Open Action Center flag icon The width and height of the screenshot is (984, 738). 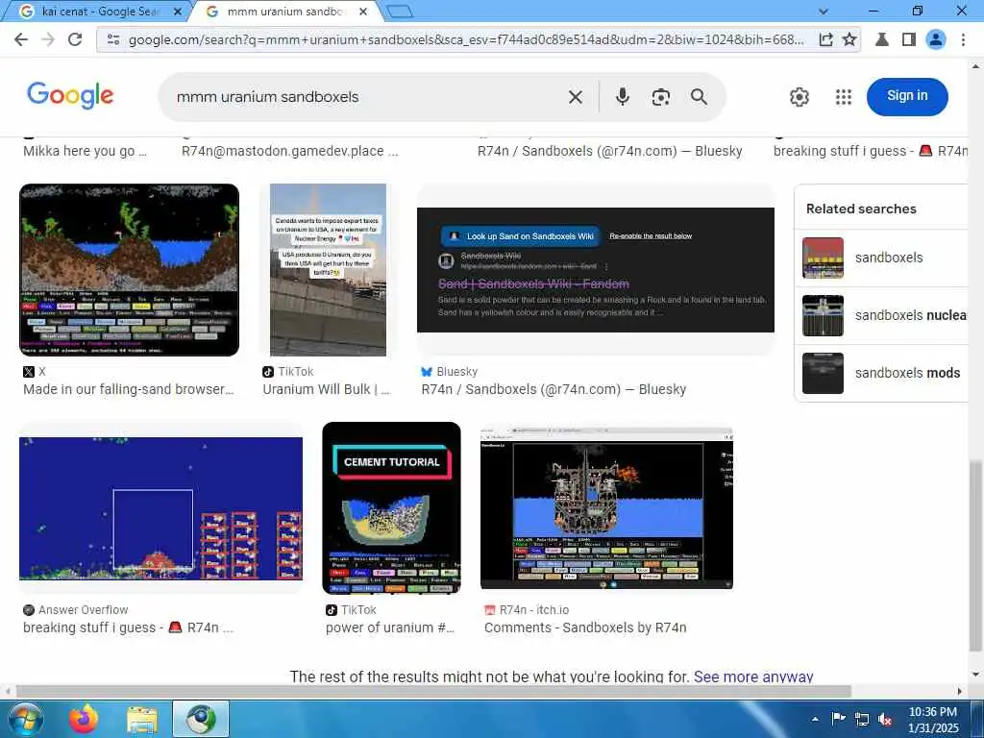pyautogui.click(x=838, y=719)
